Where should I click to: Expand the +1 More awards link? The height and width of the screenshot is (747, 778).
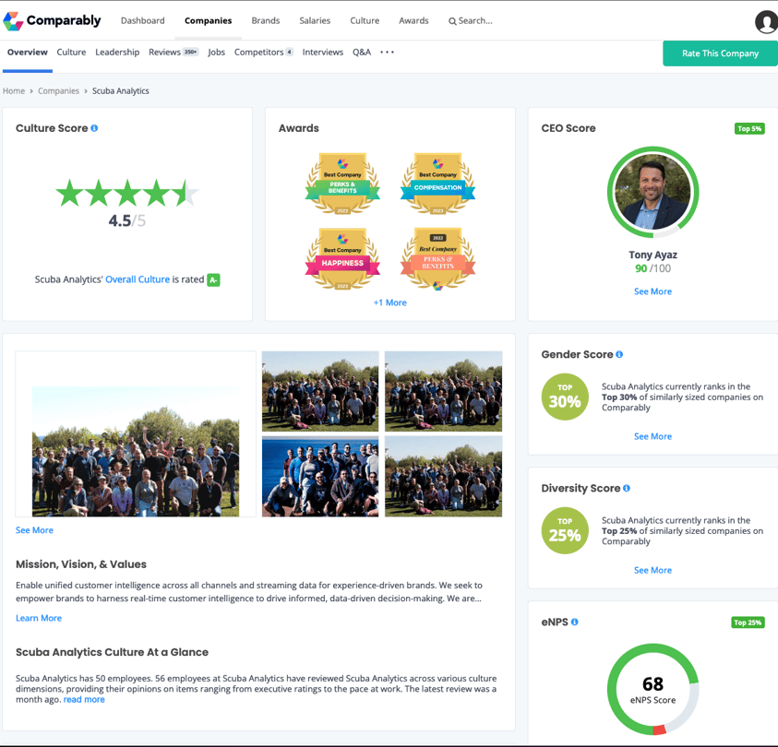click(389, 302)
